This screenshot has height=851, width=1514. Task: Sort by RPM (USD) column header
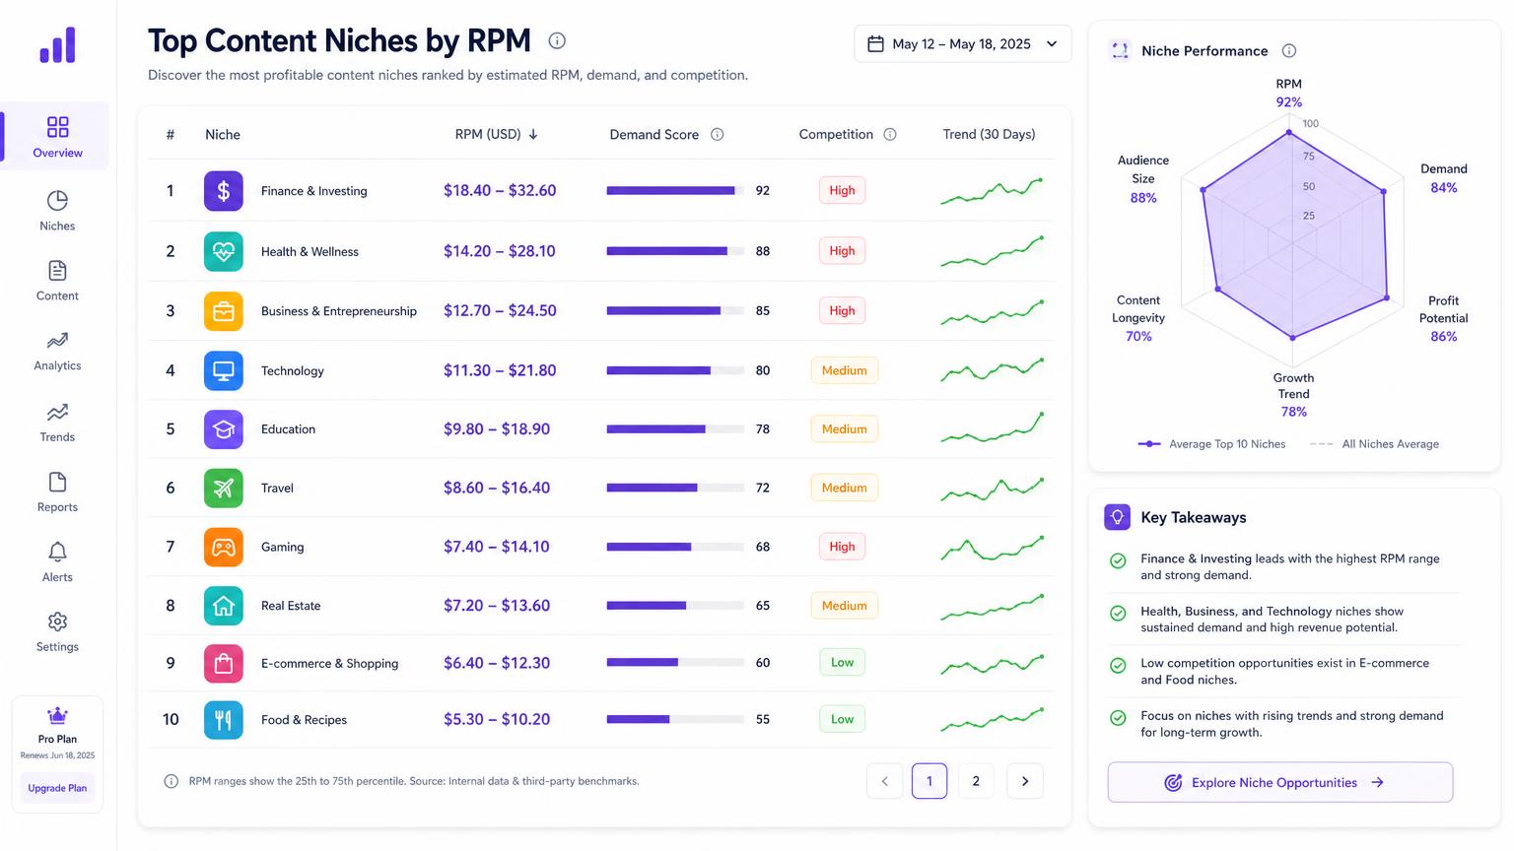pos(496,134)
